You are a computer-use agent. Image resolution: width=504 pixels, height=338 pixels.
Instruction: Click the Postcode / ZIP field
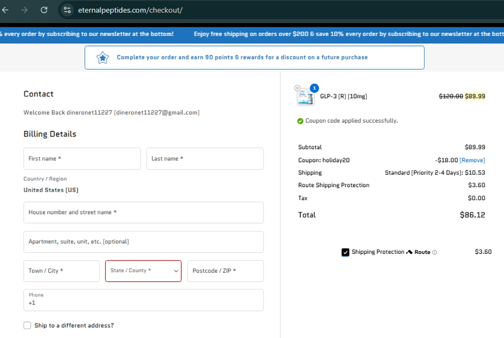click(x=225, y=271)
